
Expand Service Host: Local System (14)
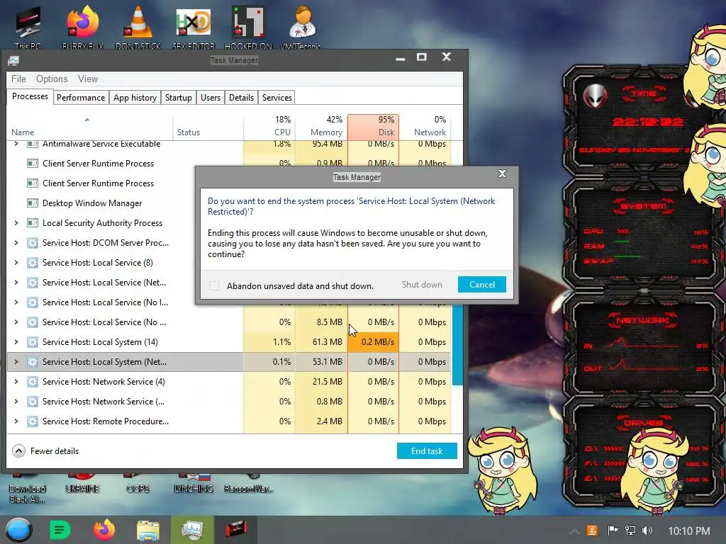coord(16,342)
